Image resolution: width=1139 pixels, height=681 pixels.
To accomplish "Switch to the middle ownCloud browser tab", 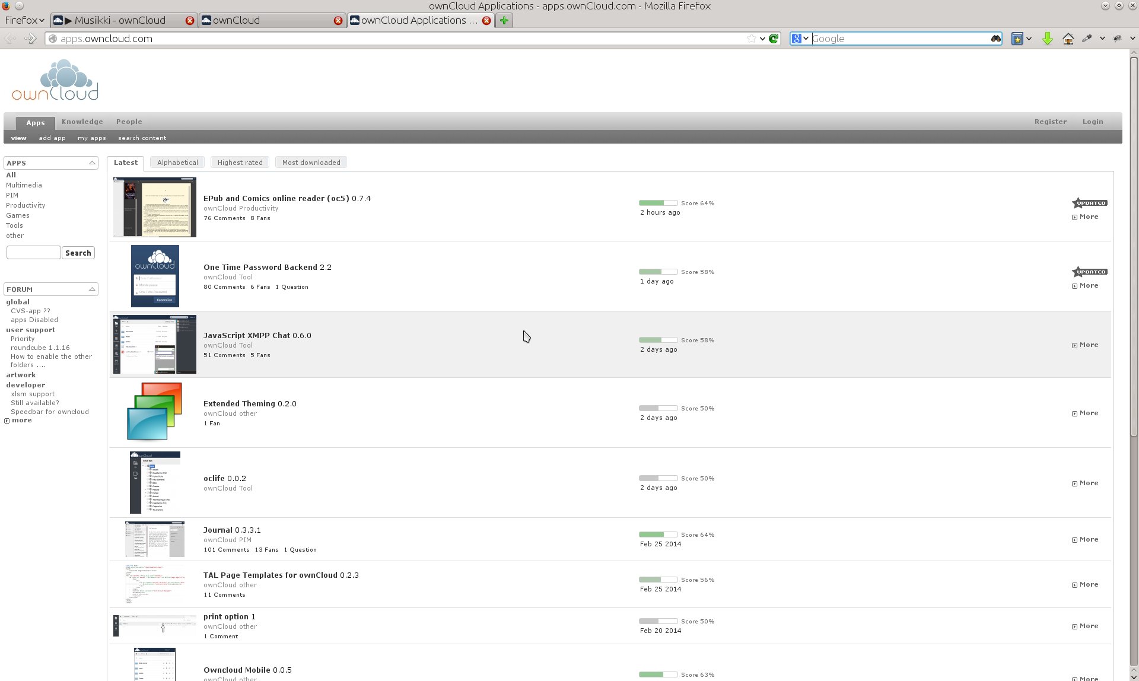I will [x=272, y=20].
